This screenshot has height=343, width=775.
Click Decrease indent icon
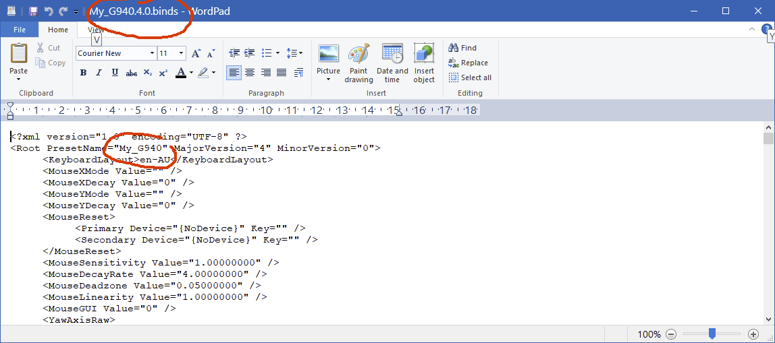tap(234, 53)
